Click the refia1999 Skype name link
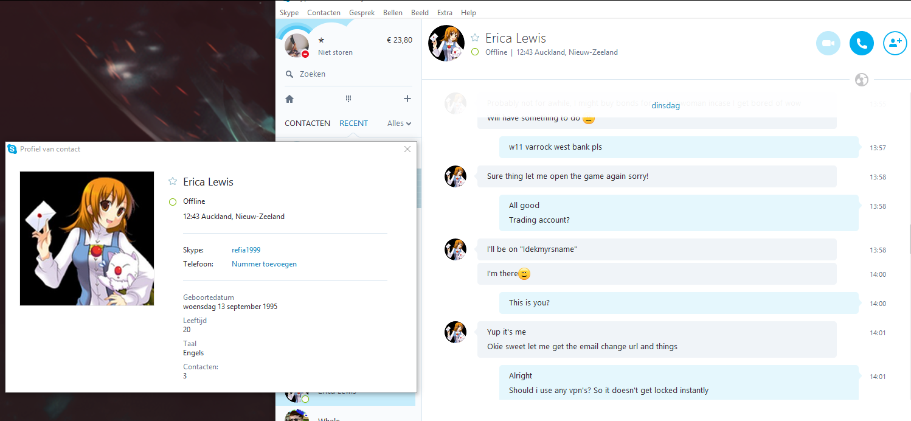 click(x=246, y=250)
